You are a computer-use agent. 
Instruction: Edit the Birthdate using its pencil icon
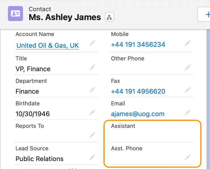[x=92, y=112]
